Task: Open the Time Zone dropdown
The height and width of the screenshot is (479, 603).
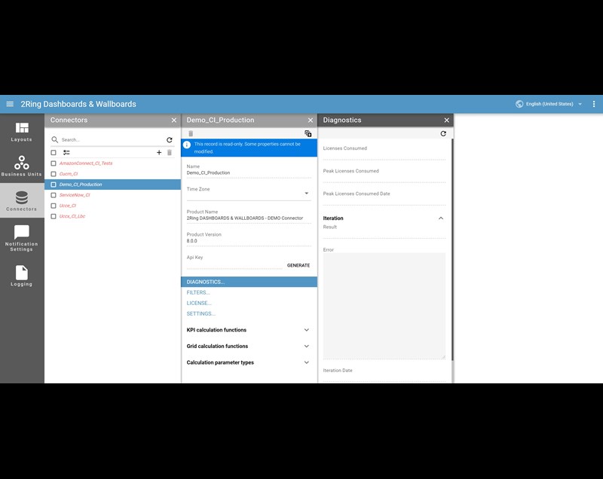Action: [x=307, y=191]
